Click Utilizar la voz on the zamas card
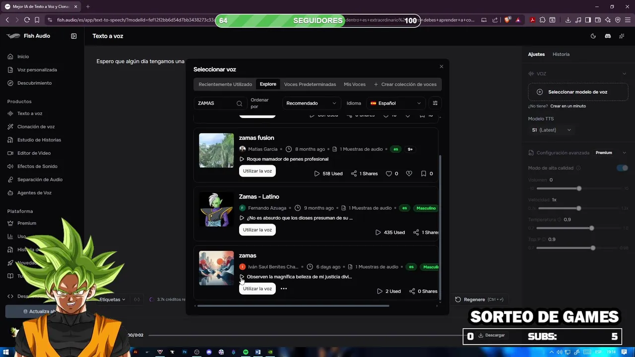Screen dimensions: 635x357 click(257, 289)
